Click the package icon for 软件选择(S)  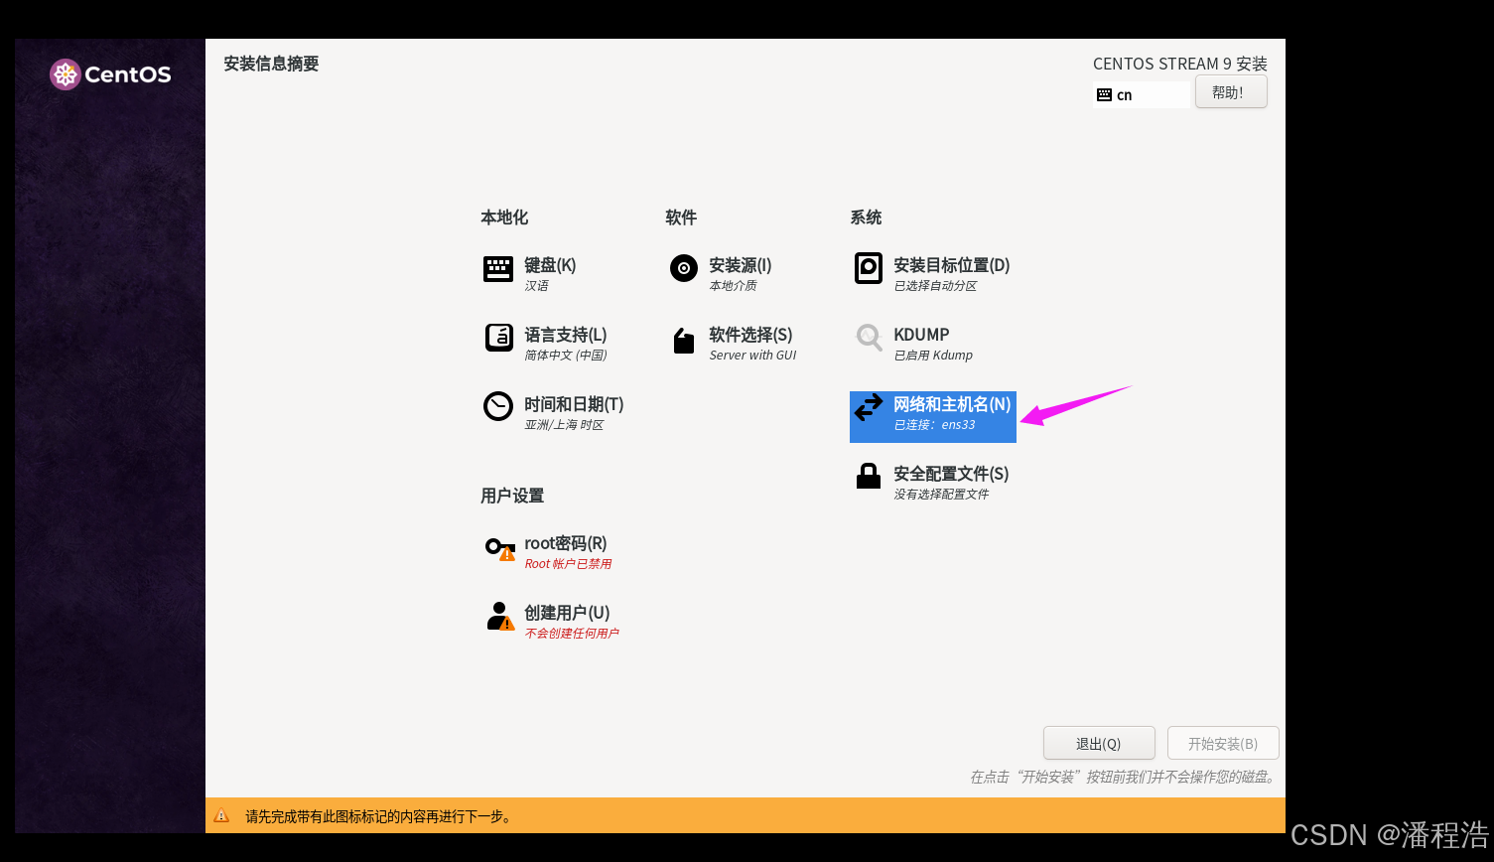tap(684, 341)
